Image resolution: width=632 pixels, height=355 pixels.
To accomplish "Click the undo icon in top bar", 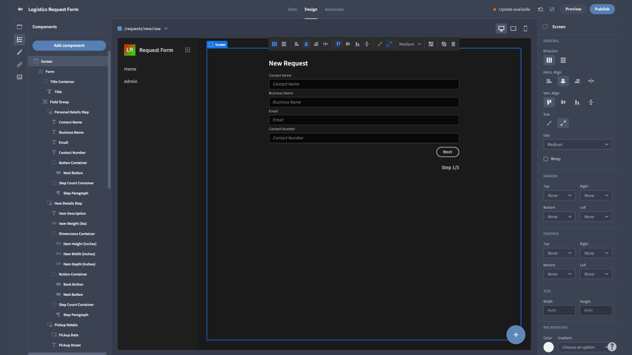I will coord(540,9).
